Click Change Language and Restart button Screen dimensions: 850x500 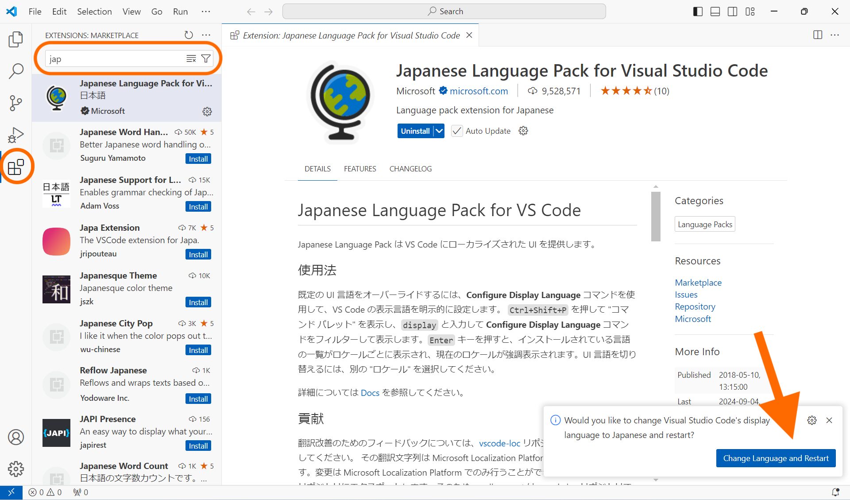776,458
